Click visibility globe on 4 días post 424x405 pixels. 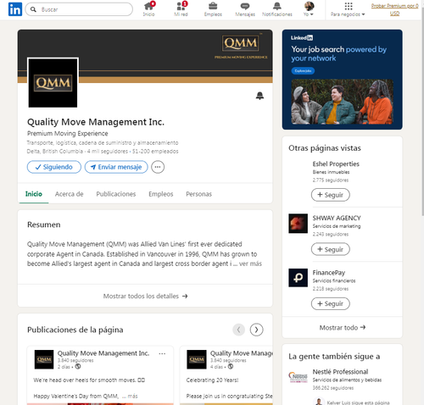click(231, 367)
